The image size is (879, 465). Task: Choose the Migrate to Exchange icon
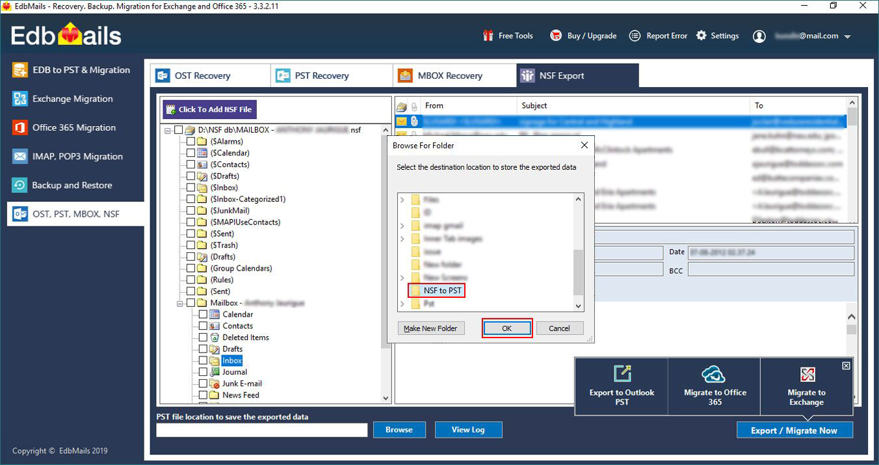[807, 374]
